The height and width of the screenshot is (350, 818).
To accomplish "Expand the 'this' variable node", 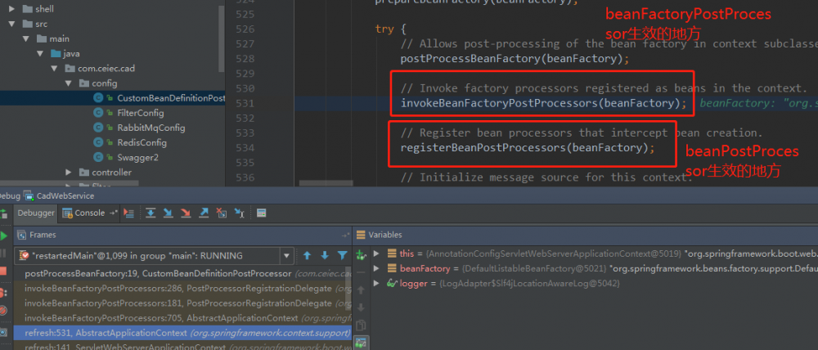I will tap(376, 254).
